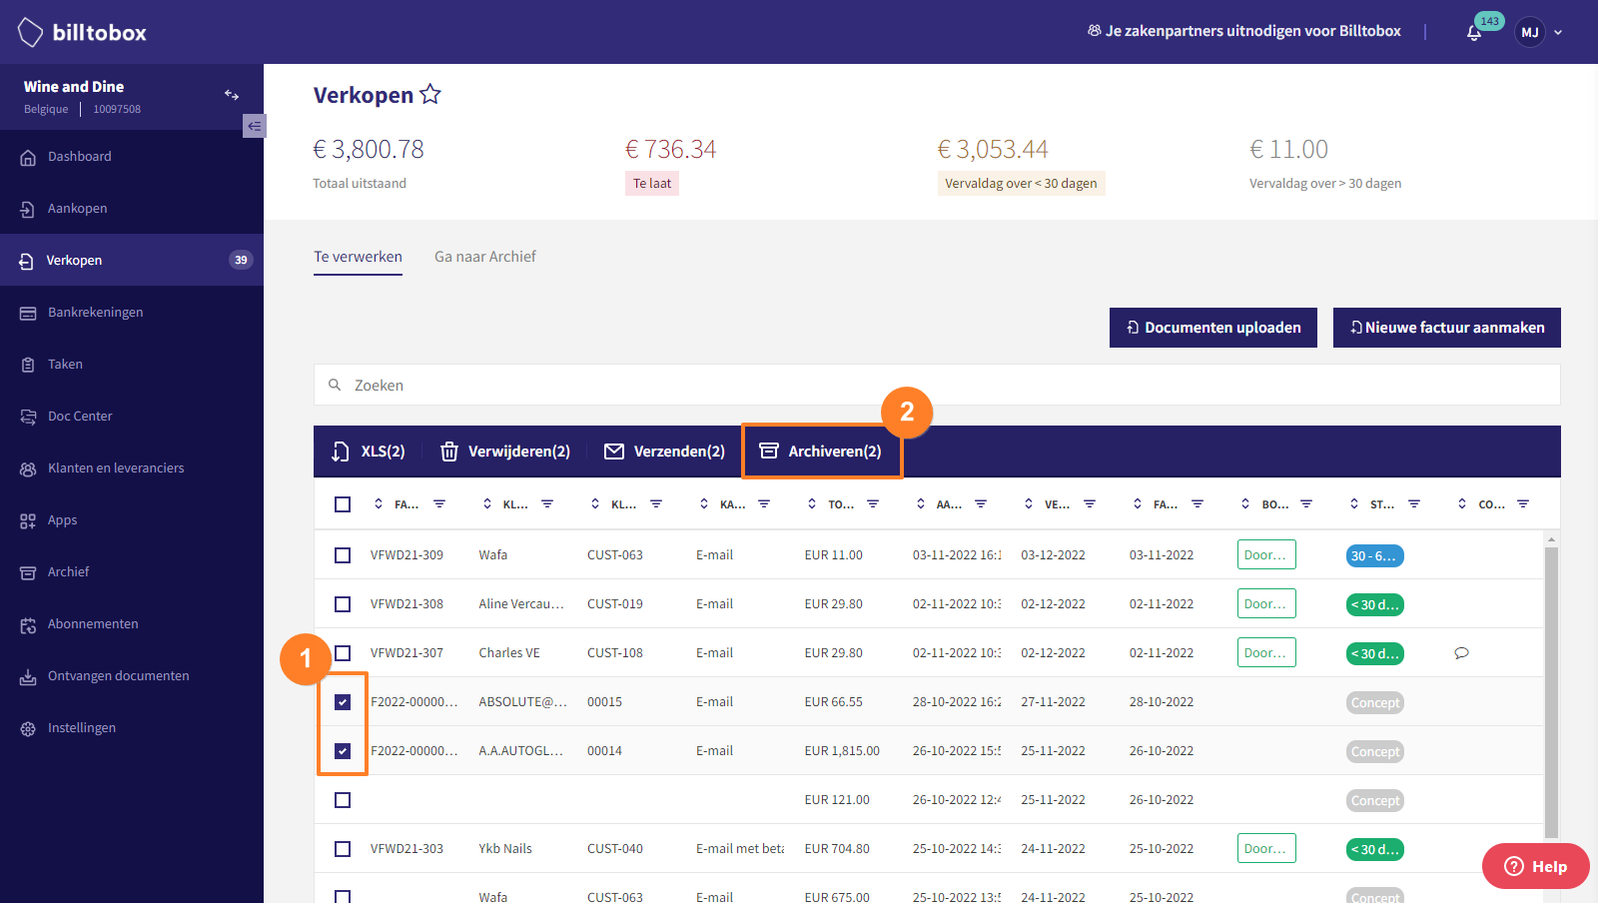Toggle the select-all header checkbox

click(343, 504)
